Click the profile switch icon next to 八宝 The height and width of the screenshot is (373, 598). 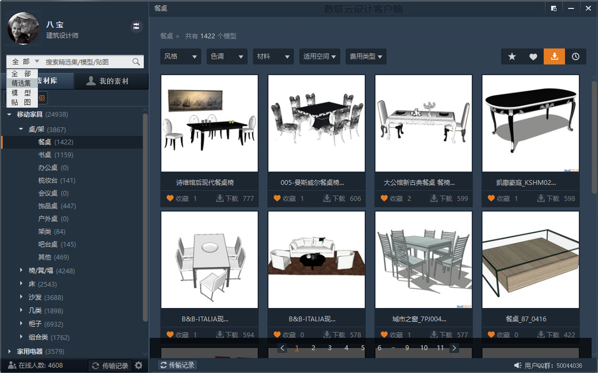(x=136, y=26)
